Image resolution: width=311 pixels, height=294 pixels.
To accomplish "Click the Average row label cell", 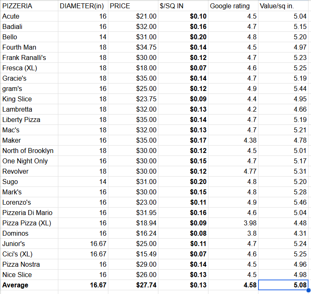I will 29,285.
